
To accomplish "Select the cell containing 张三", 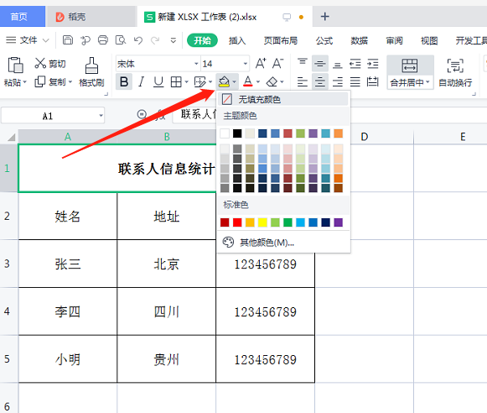I will click(68, 264).
